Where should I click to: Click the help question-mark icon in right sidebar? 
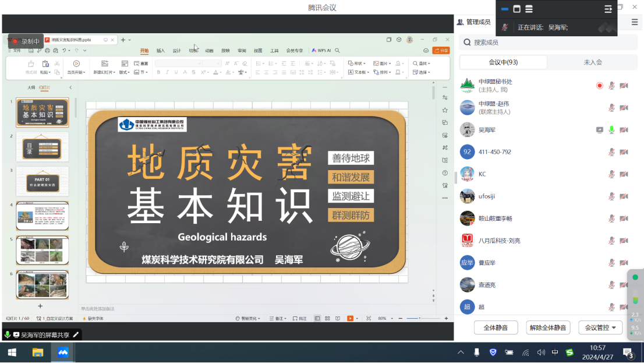click(x=445, y=173)
